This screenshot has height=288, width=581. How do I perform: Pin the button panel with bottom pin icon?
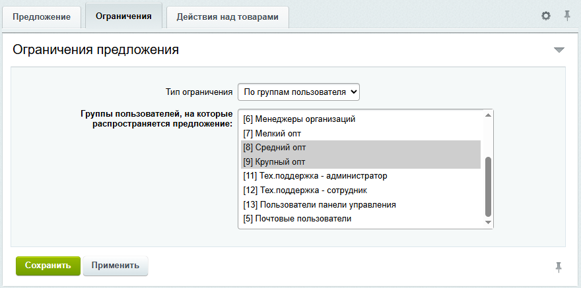559,267
